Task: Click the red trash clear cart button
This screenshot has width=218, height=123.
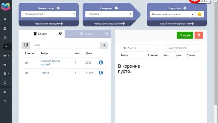Action: [x=199, y=35]
